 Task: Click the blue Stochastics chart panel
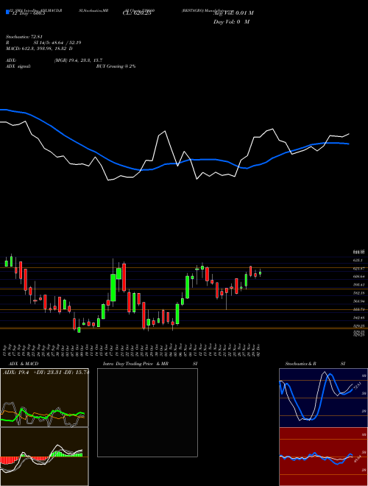[x=323, y=398]
